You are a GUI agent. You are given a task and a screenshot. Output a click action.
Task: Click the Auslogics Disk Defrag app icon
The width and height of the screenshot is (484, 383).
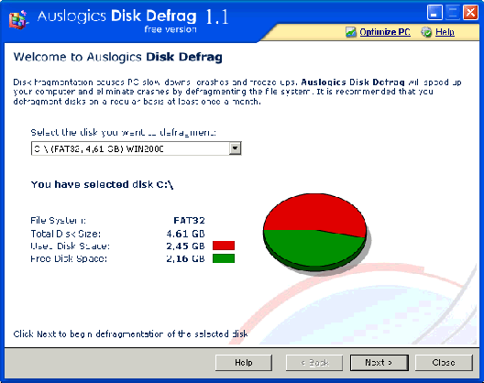(18, 20)
